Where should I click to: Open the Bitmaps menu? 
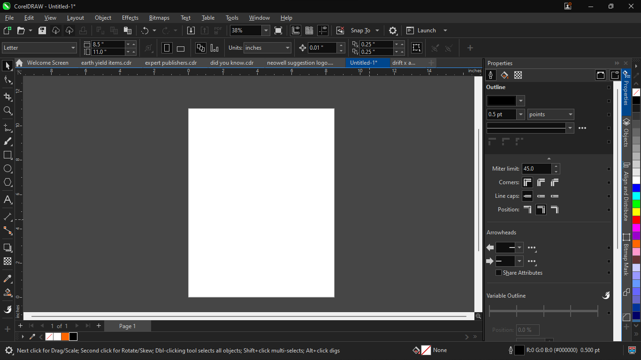(x=159, y=17)
